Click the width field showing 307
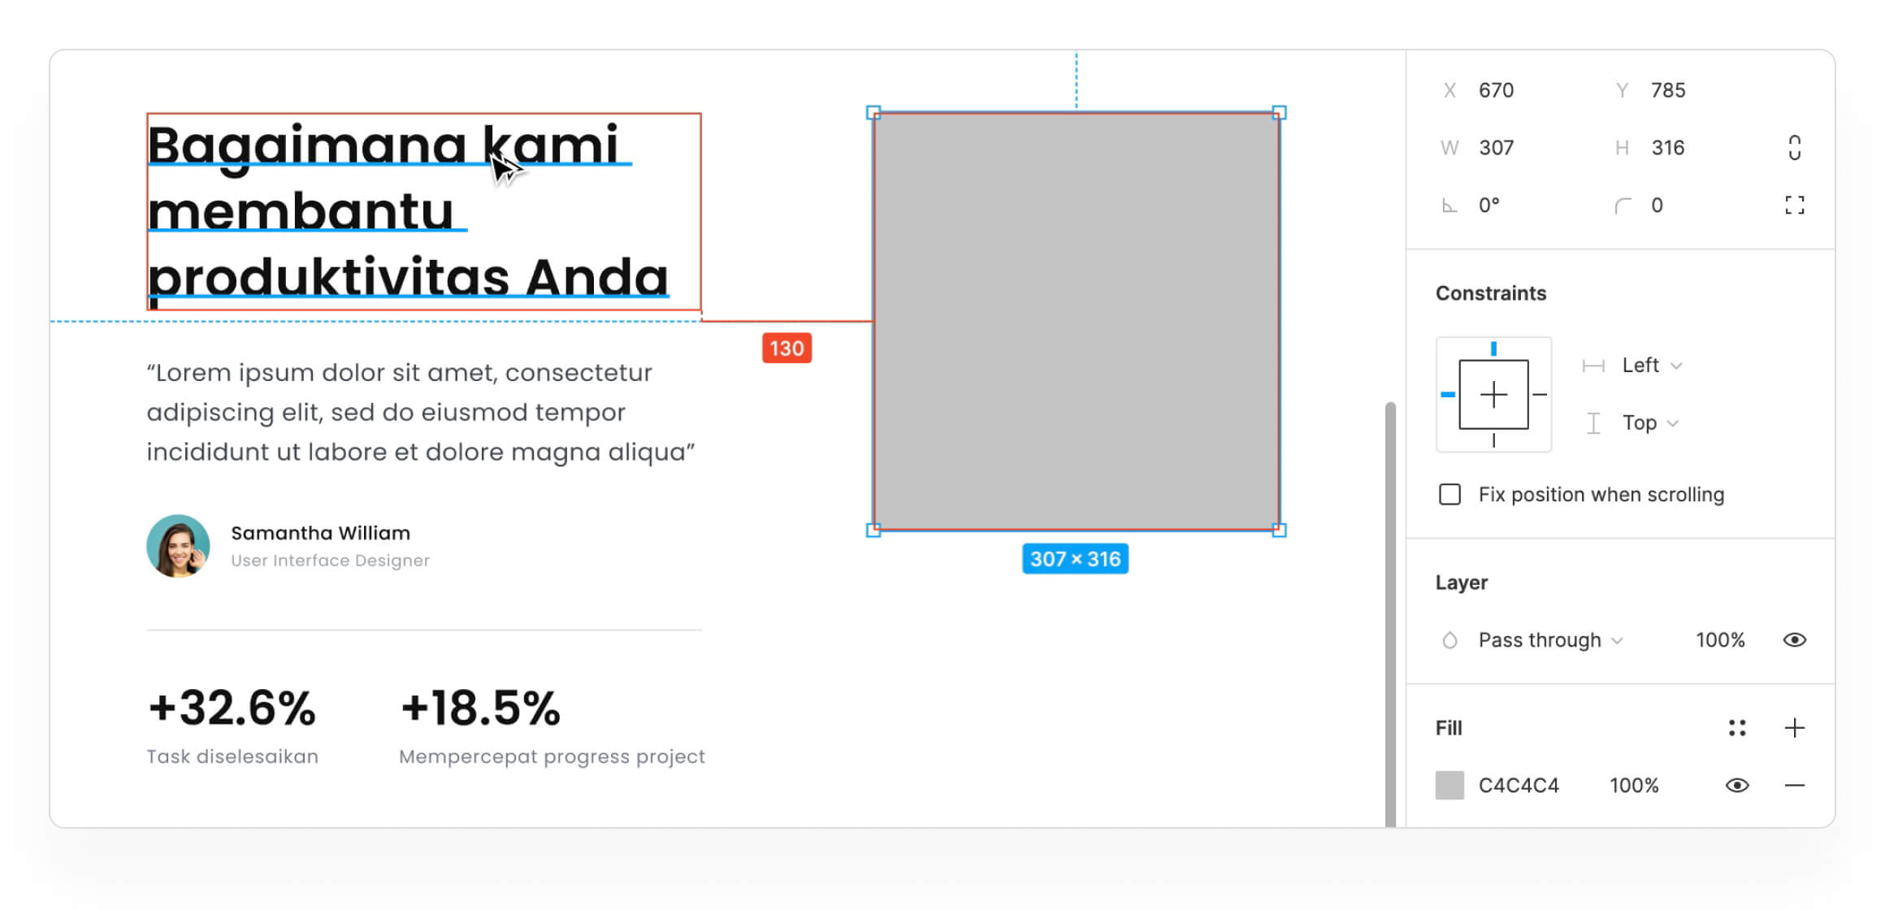Viewport: 1885px width, 910px height. (1496, 148)
